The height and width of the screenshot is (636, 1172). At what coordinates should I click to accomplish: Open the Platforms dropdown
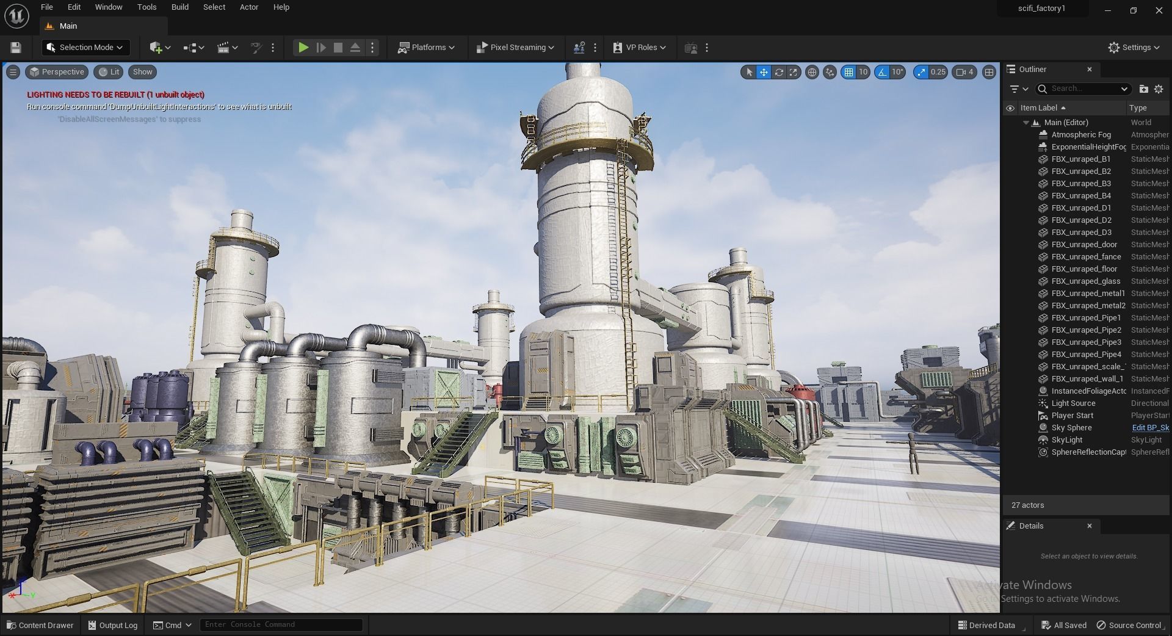426,48
